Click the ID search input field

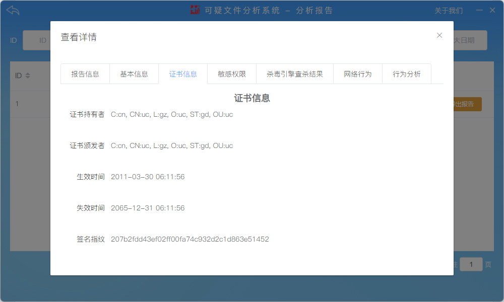[x=36, y=40]
